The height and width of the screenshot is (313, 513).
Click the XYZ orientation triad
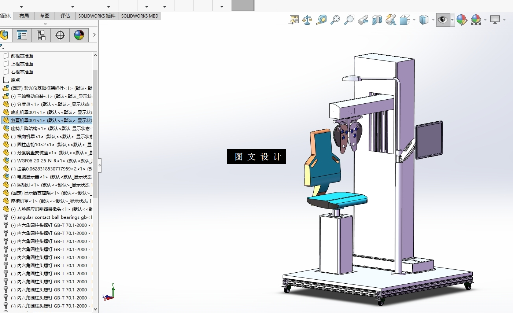[109, 292]
